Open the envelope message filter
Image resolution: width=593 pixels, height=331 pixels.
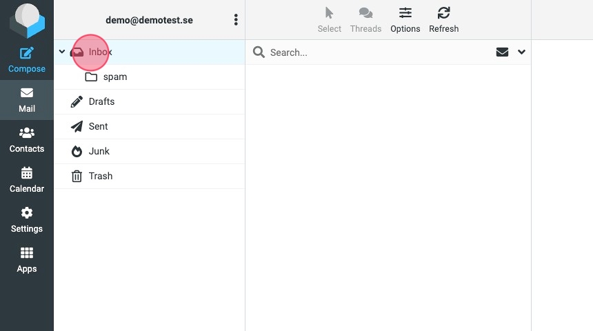(502, 52)
